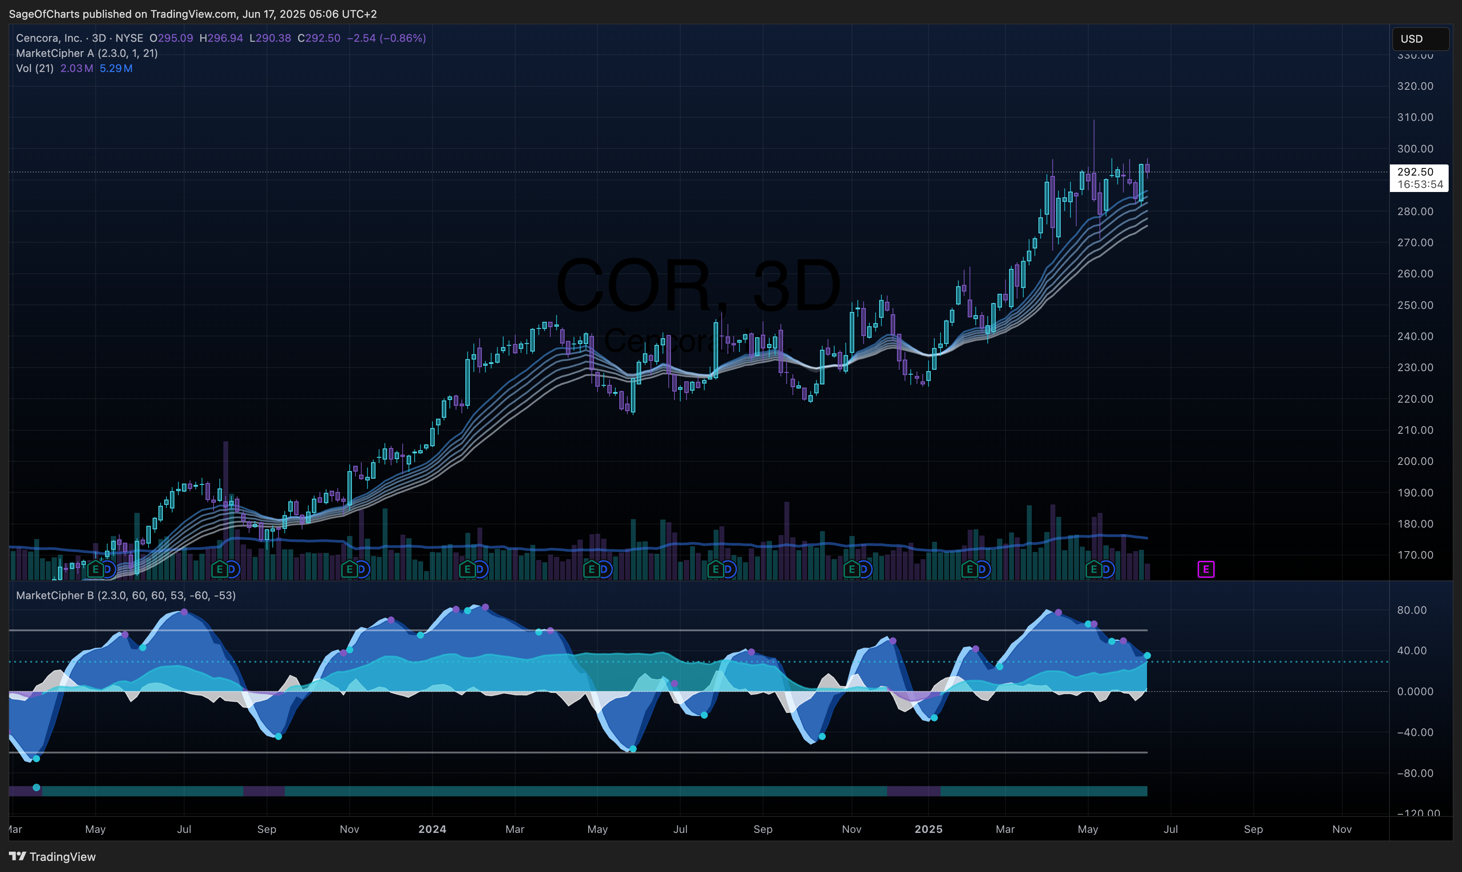Open the May 2023 dividend D marker

[x=108, y=569]
